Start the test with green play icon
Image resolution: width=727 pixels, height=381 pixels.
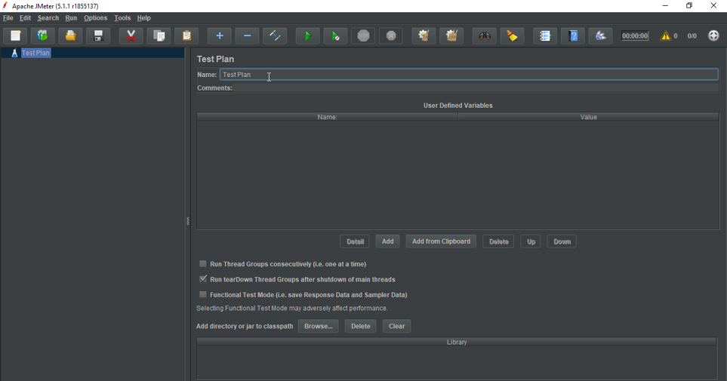tap(307, 35)
